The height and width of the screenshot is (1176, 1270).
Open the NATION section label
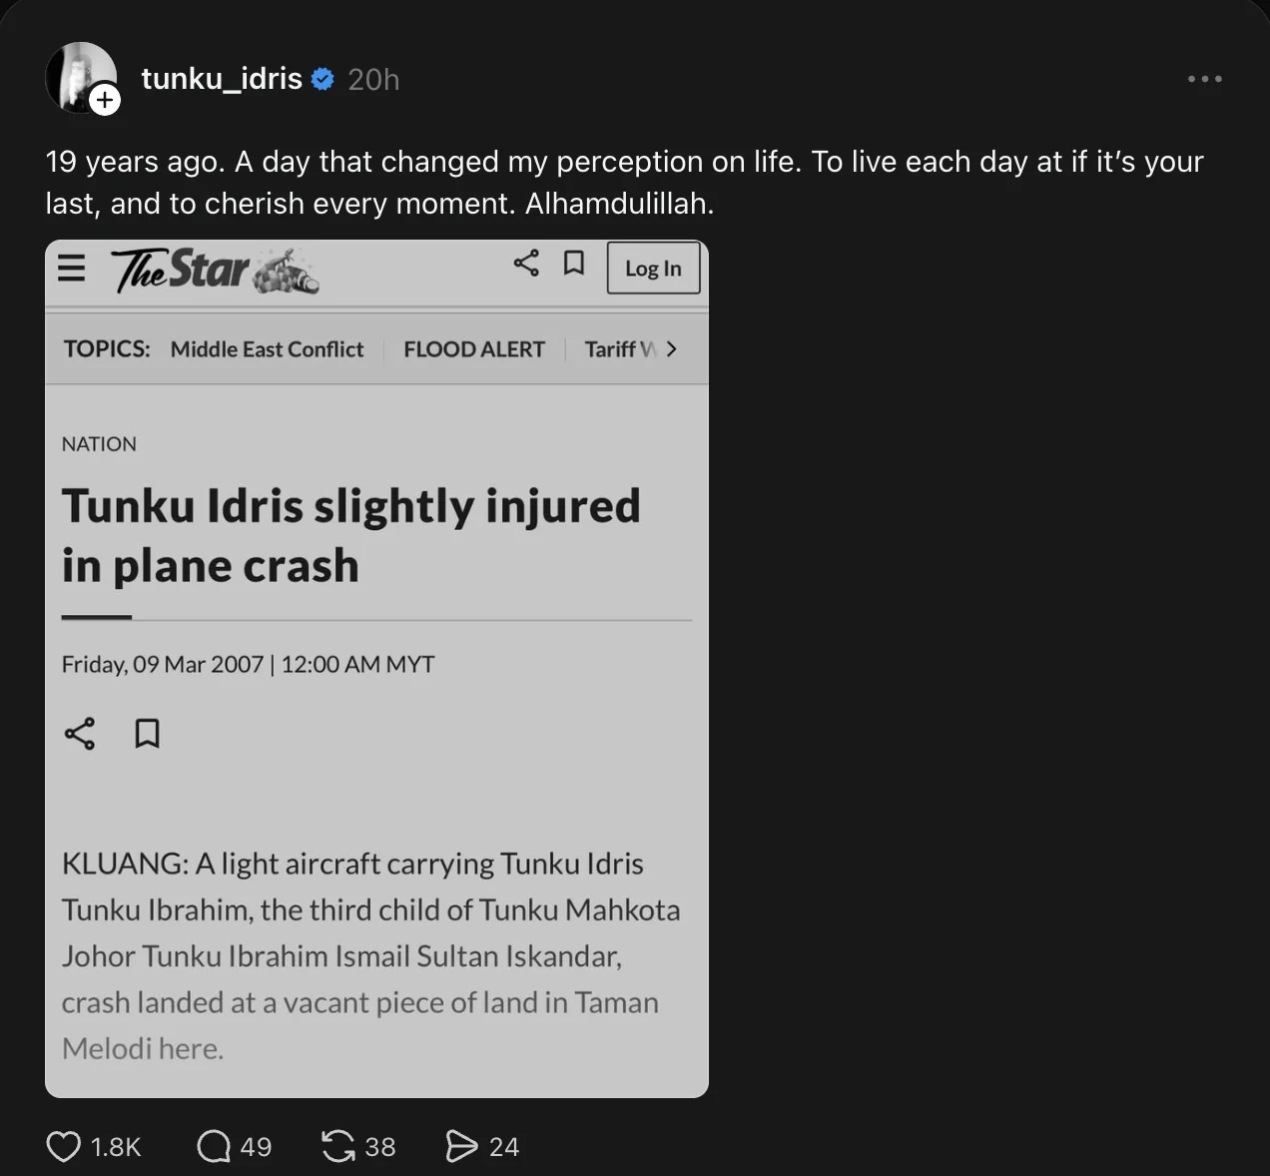tap(99, 444)
